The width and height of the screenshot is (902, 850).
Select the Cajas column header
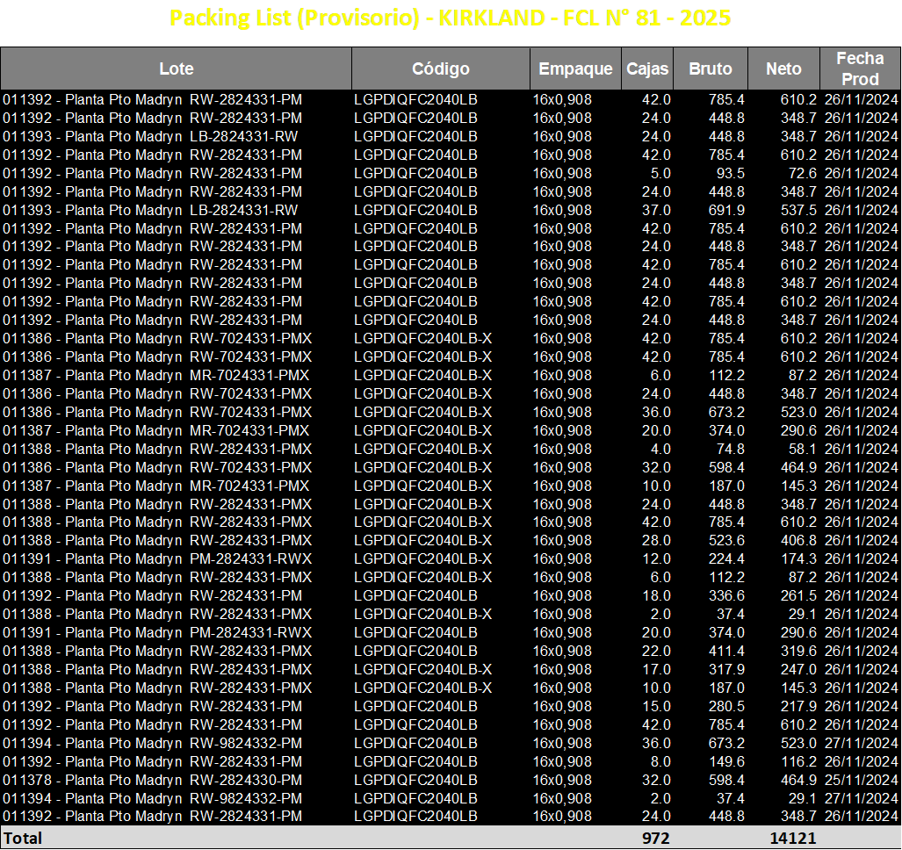point(647,68)
